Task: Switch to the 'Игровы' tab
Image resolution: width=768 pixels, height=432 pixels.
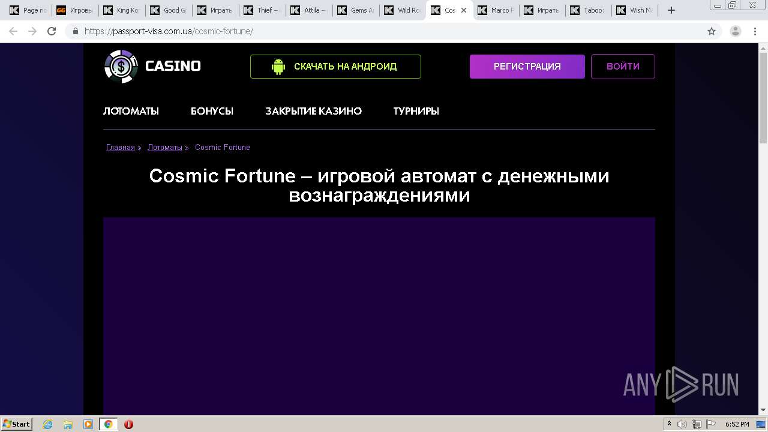Action: [74, 10]
